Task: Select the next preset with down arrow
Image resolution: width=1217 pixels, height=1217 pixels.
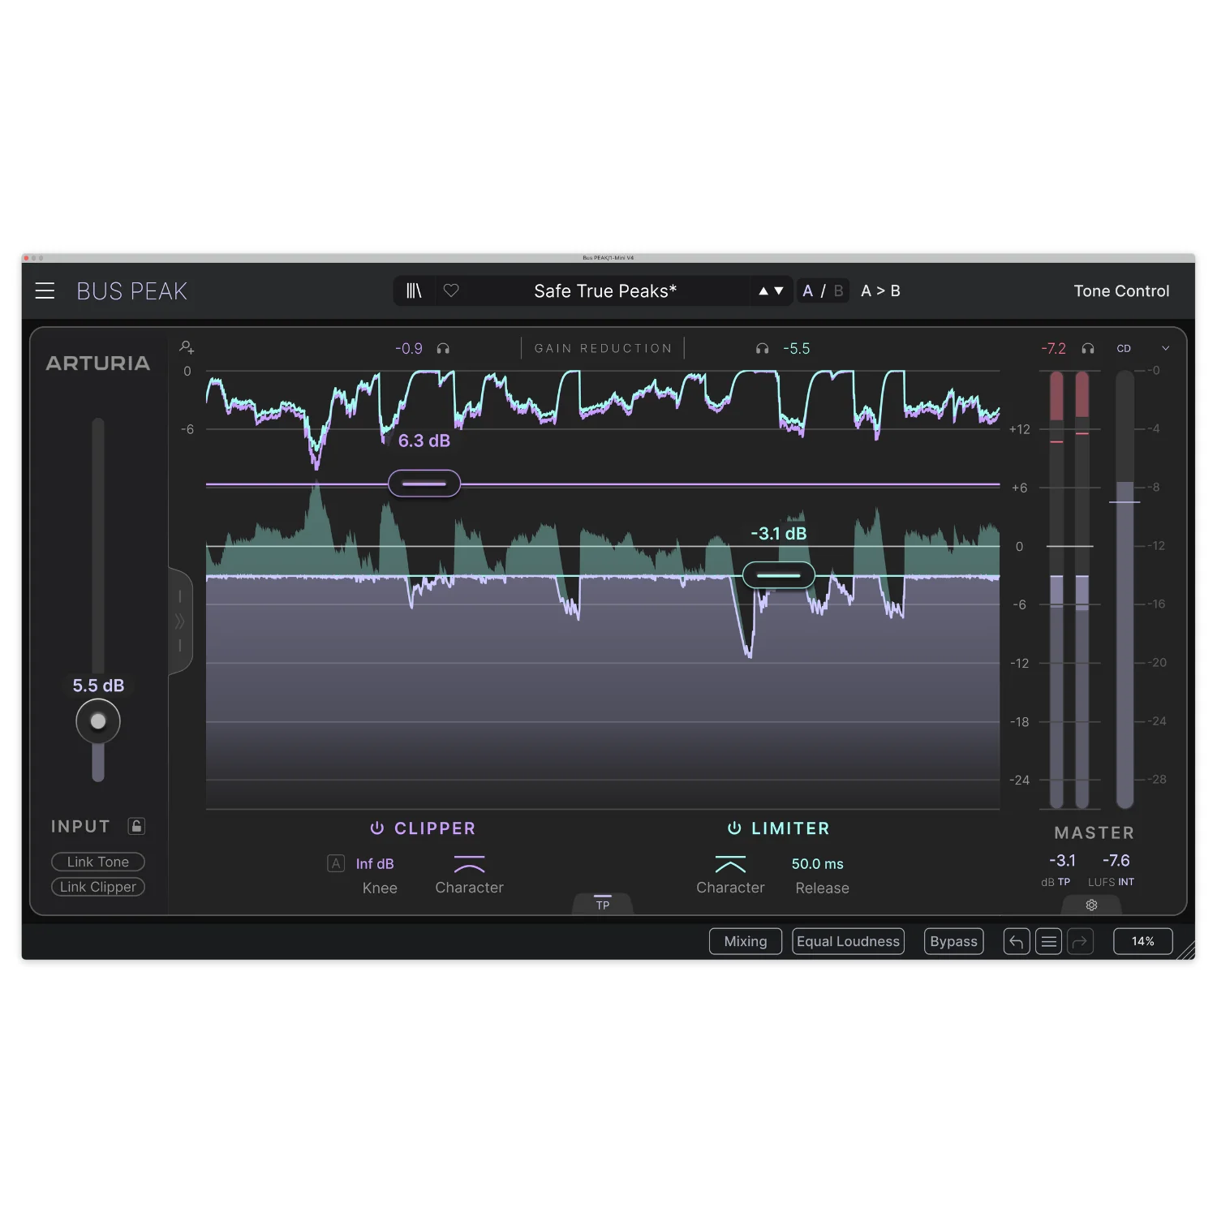Action: pyautogui.click(x=779, y=290)
